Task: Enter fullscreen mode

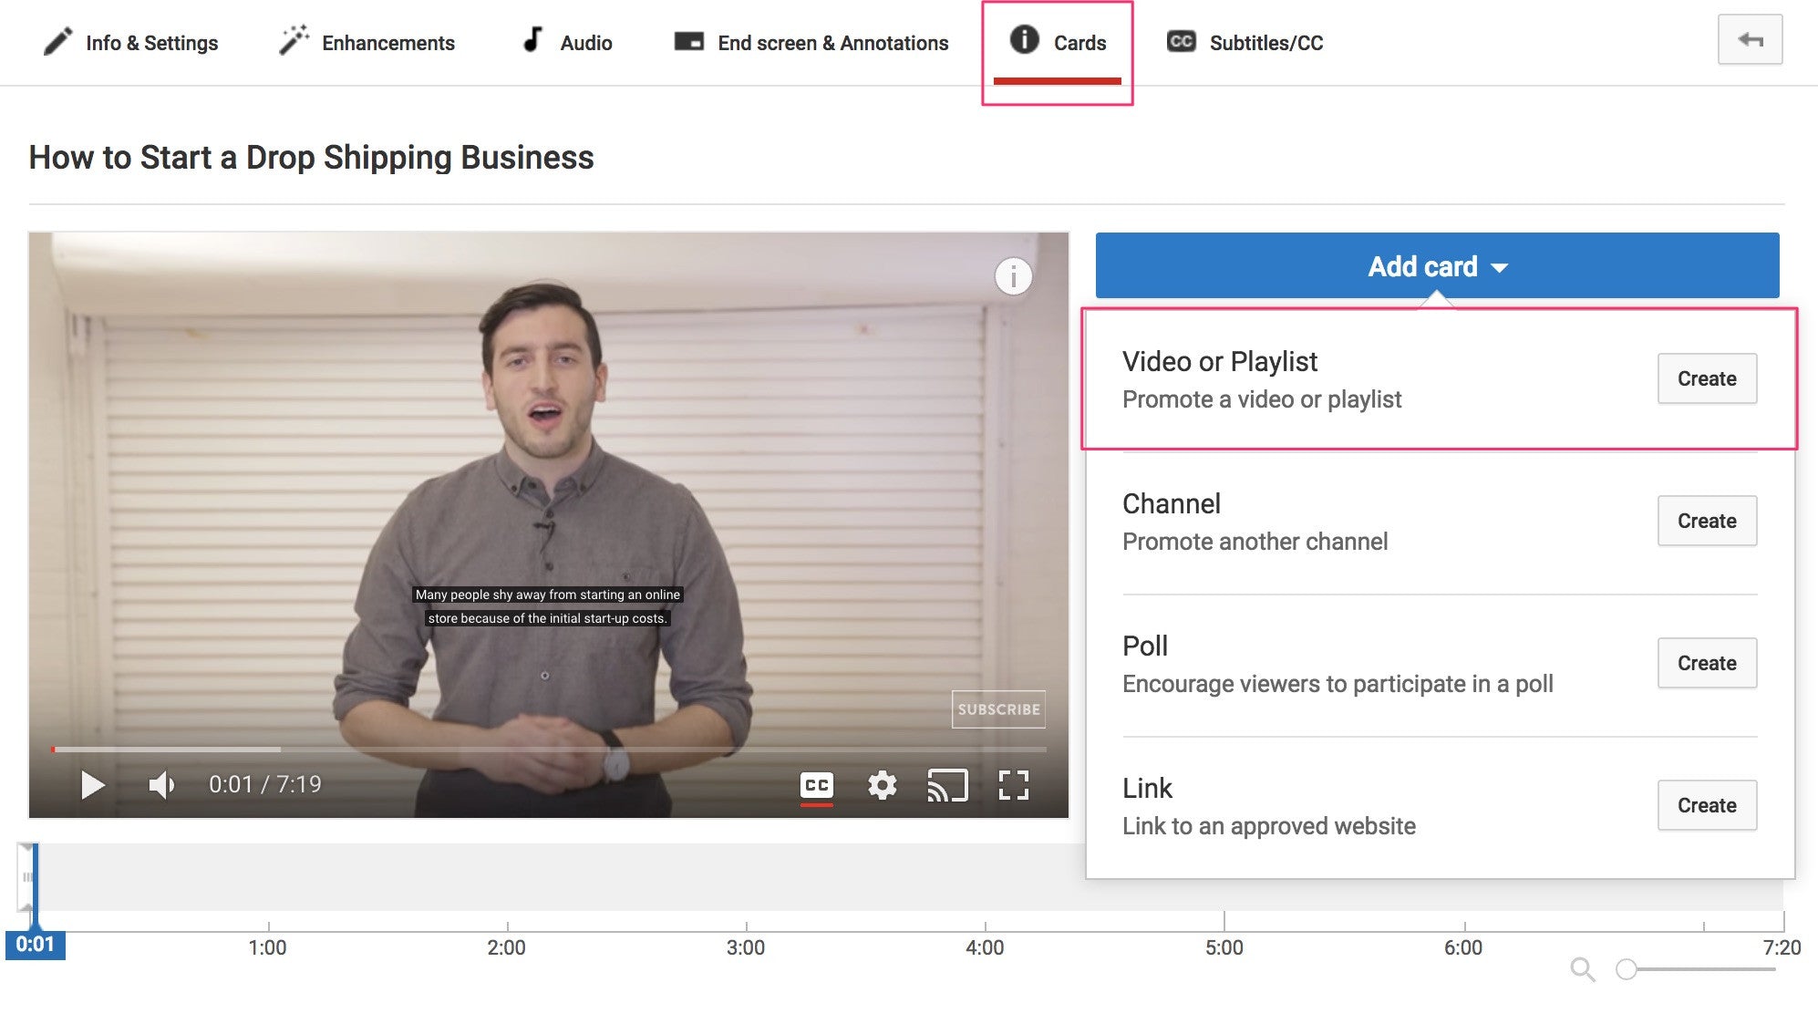Action: coord(1013,785)
